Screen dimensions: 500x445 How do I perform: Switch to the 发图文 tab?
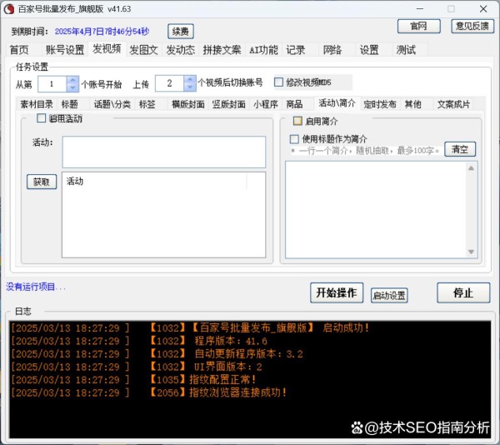point(143,50)
